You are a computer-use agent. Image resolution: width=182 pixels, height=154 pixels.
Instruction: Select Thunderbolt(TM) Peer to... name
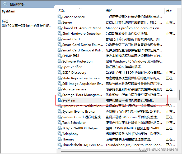[82, 145]
